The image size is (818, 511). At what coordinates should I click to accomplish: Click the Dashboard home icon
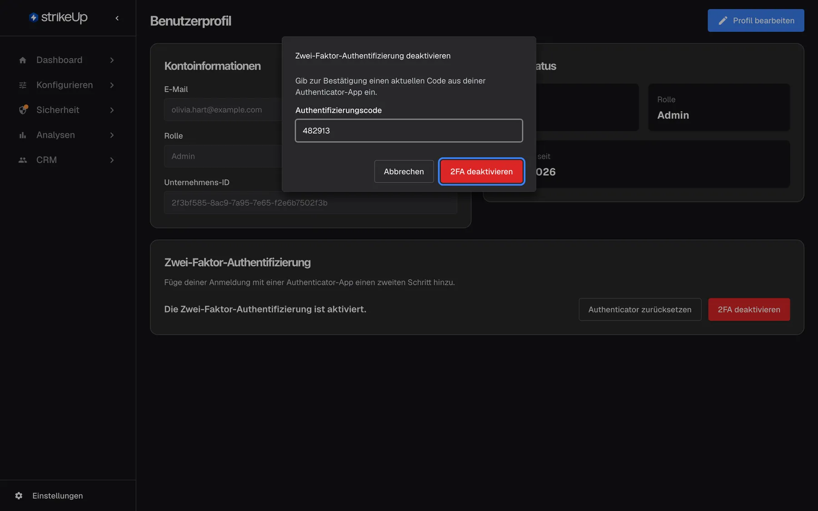pos(23,60)
